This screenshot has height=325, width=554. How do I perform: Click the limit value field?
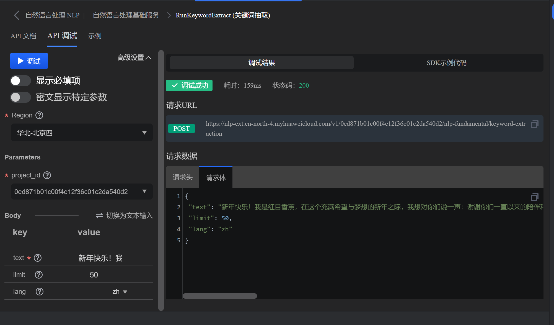(94, 275)
